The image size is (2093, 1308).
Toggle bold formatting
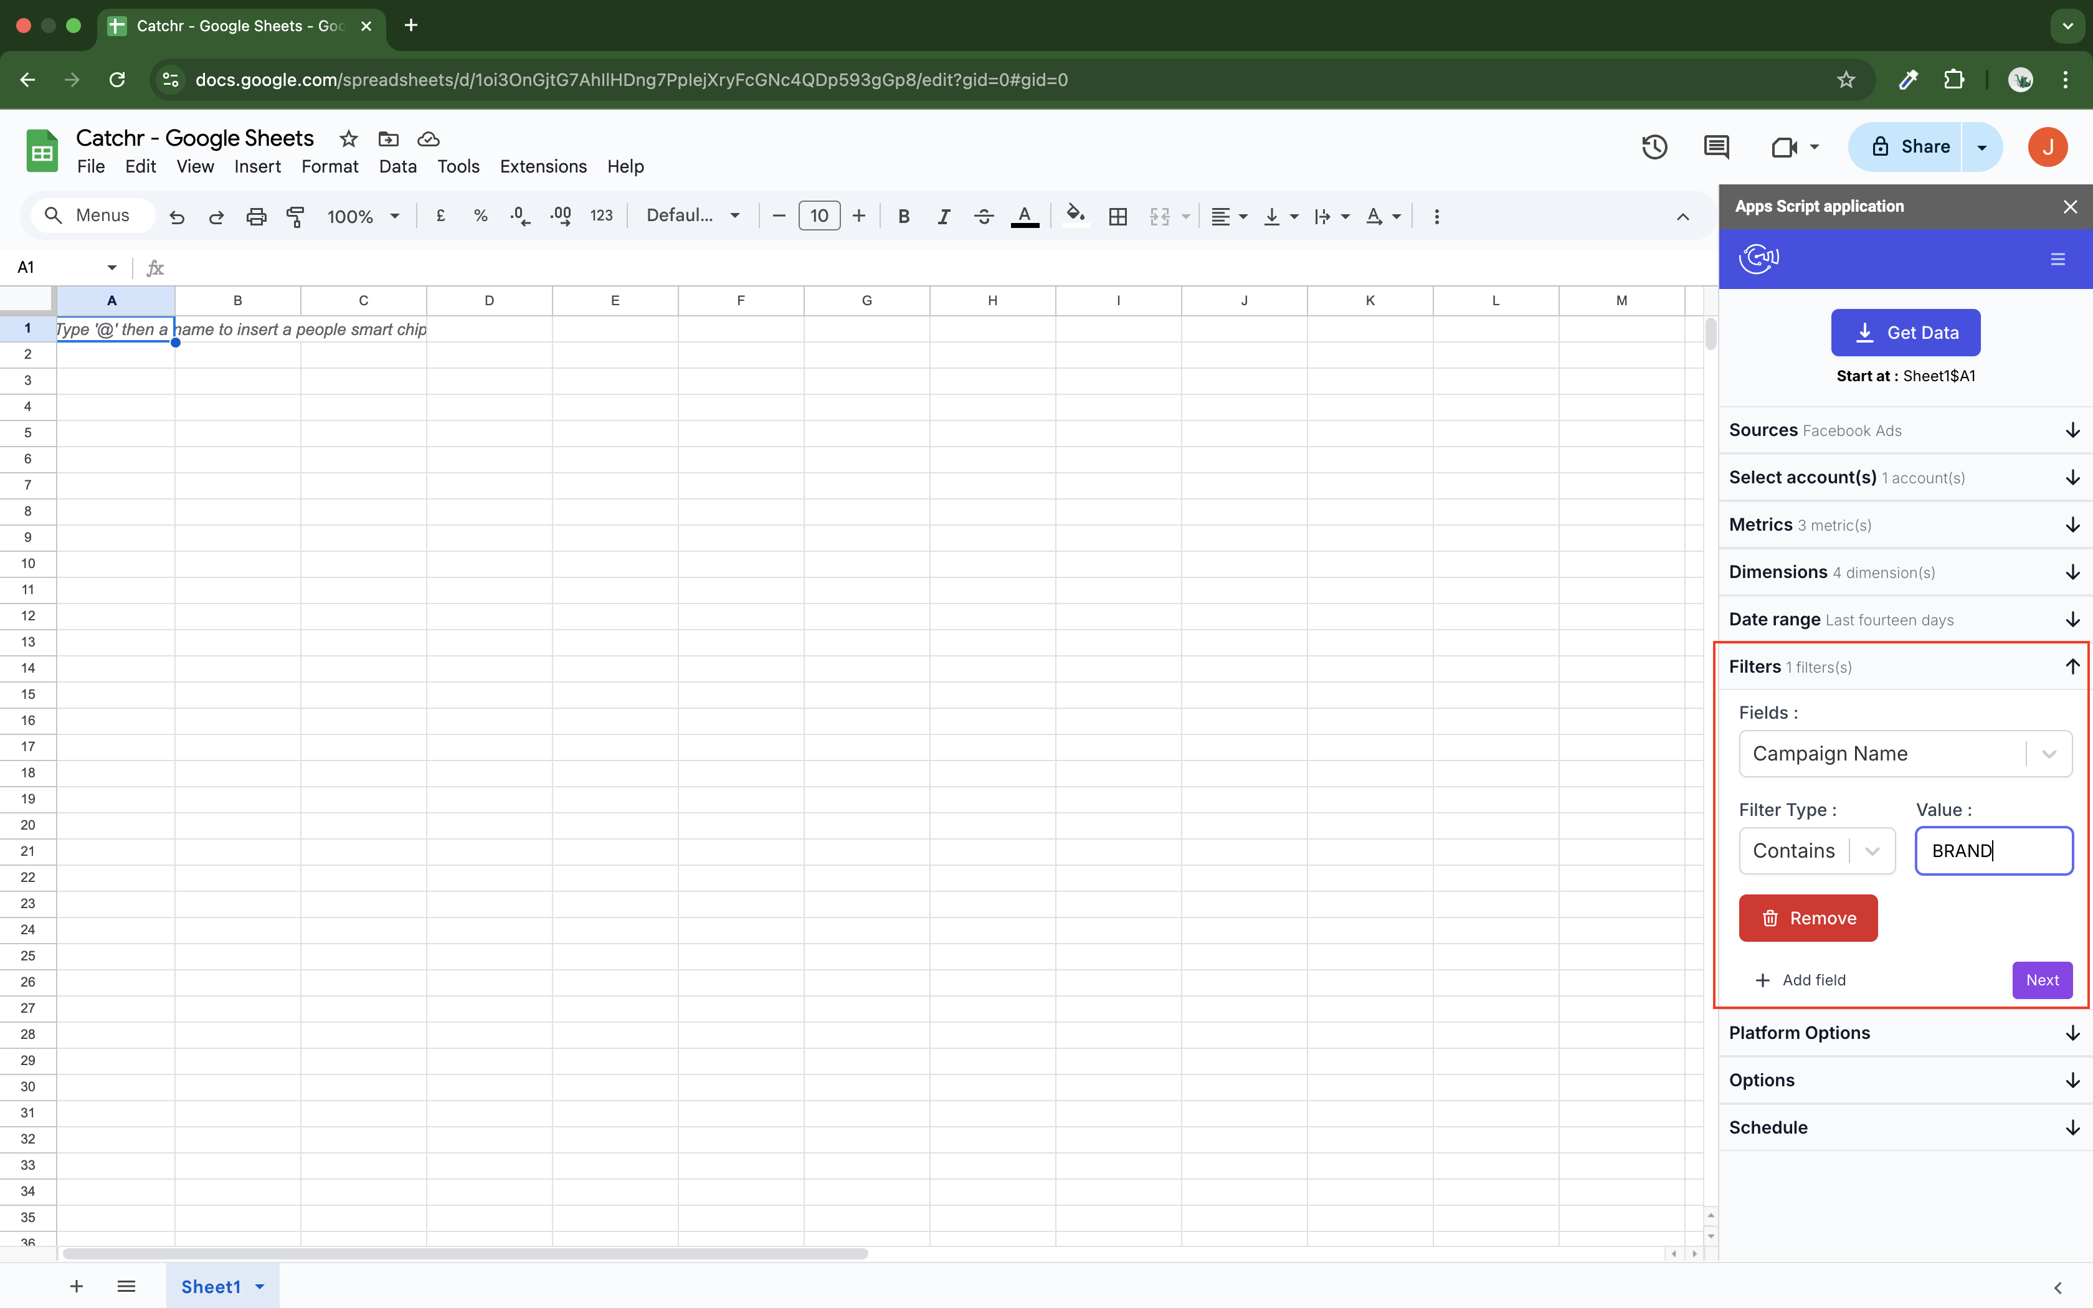(904, 216)
